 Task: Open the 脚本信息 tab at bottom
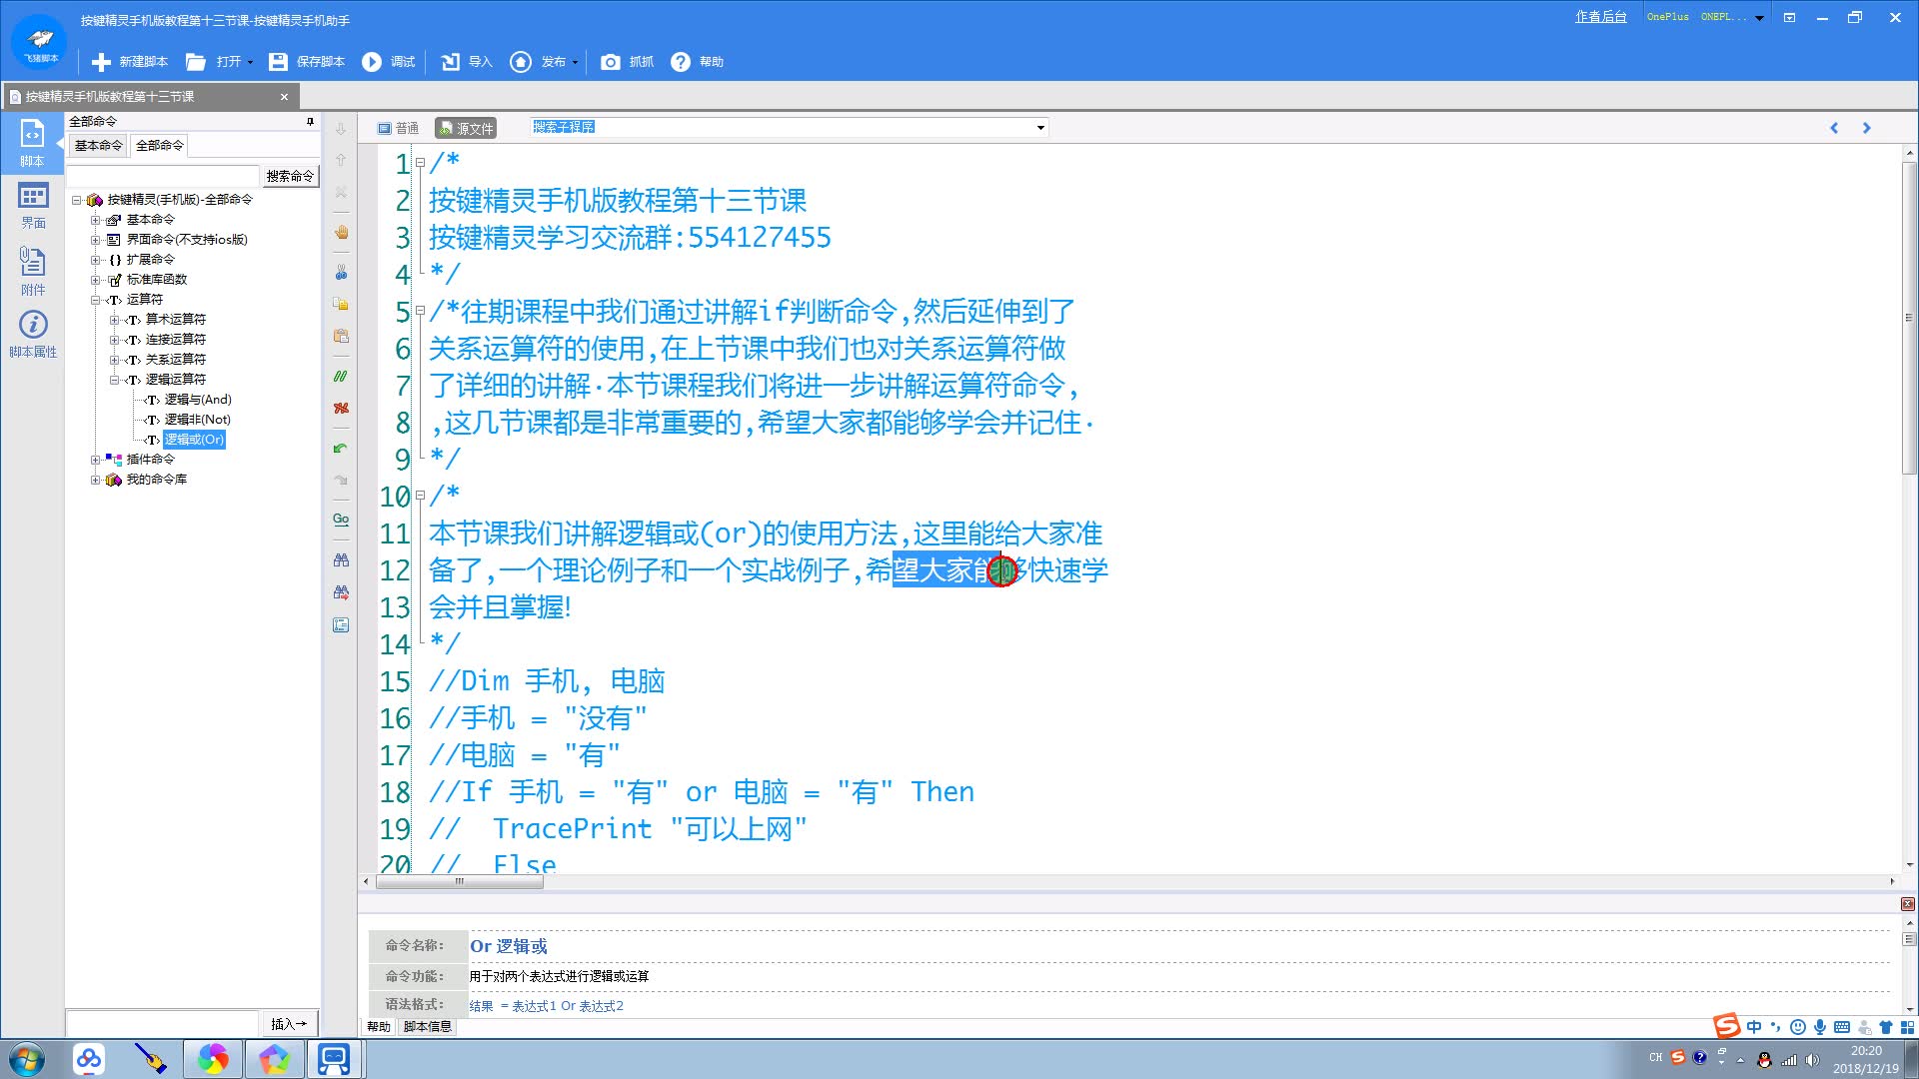pos(427,1027)
